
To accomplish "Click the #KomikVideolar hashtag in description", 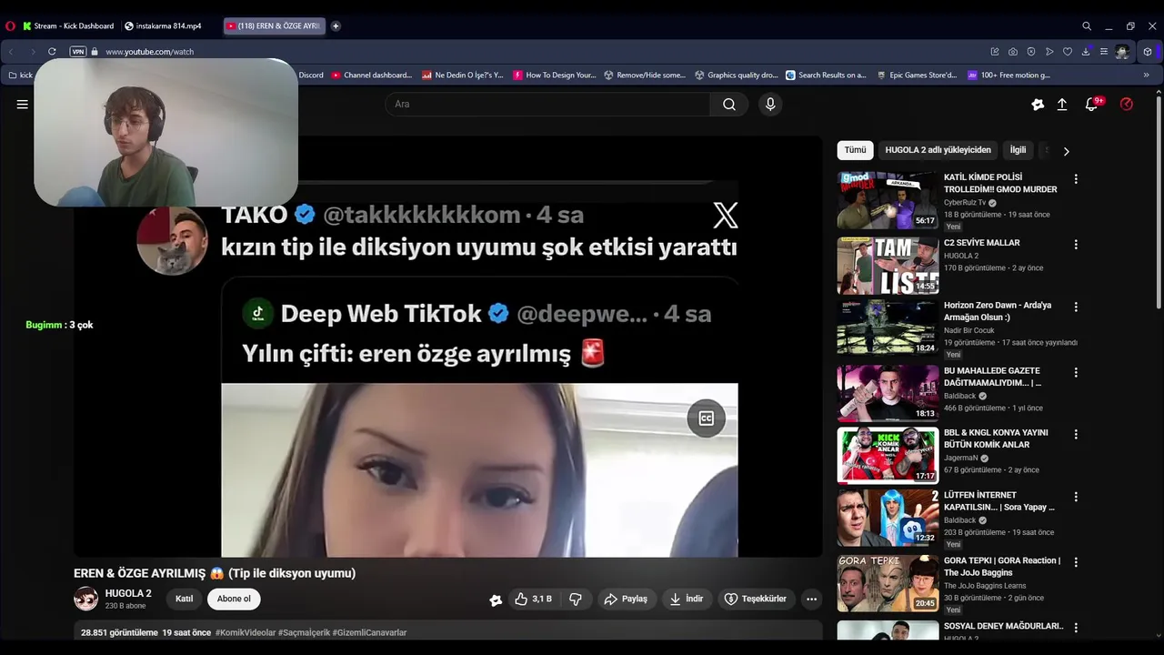I will pyautogui.click(x=246, y=632).
